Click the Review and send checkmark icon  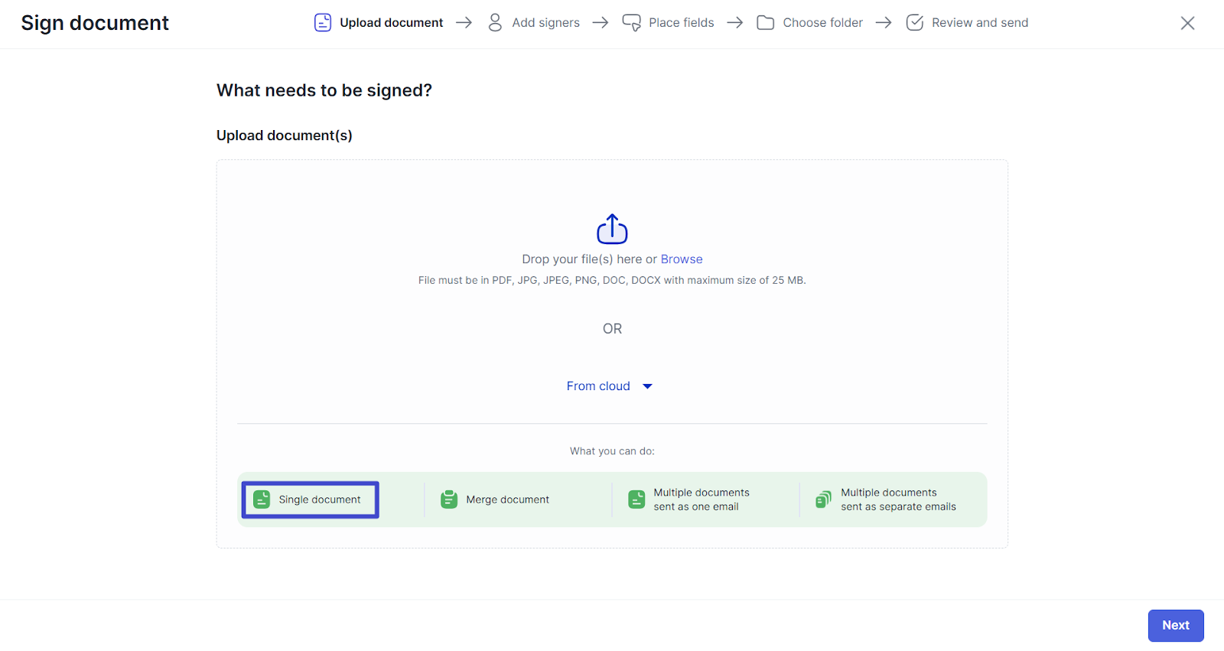click(914, 23)
